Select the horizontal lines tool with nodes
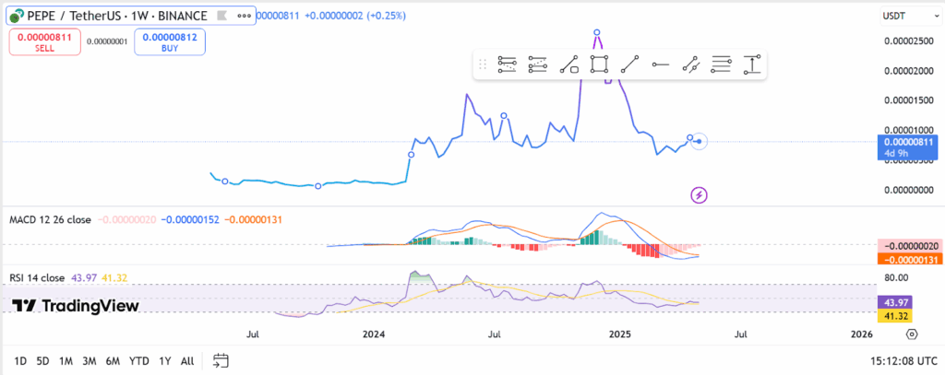 click(x=722, y=64)
